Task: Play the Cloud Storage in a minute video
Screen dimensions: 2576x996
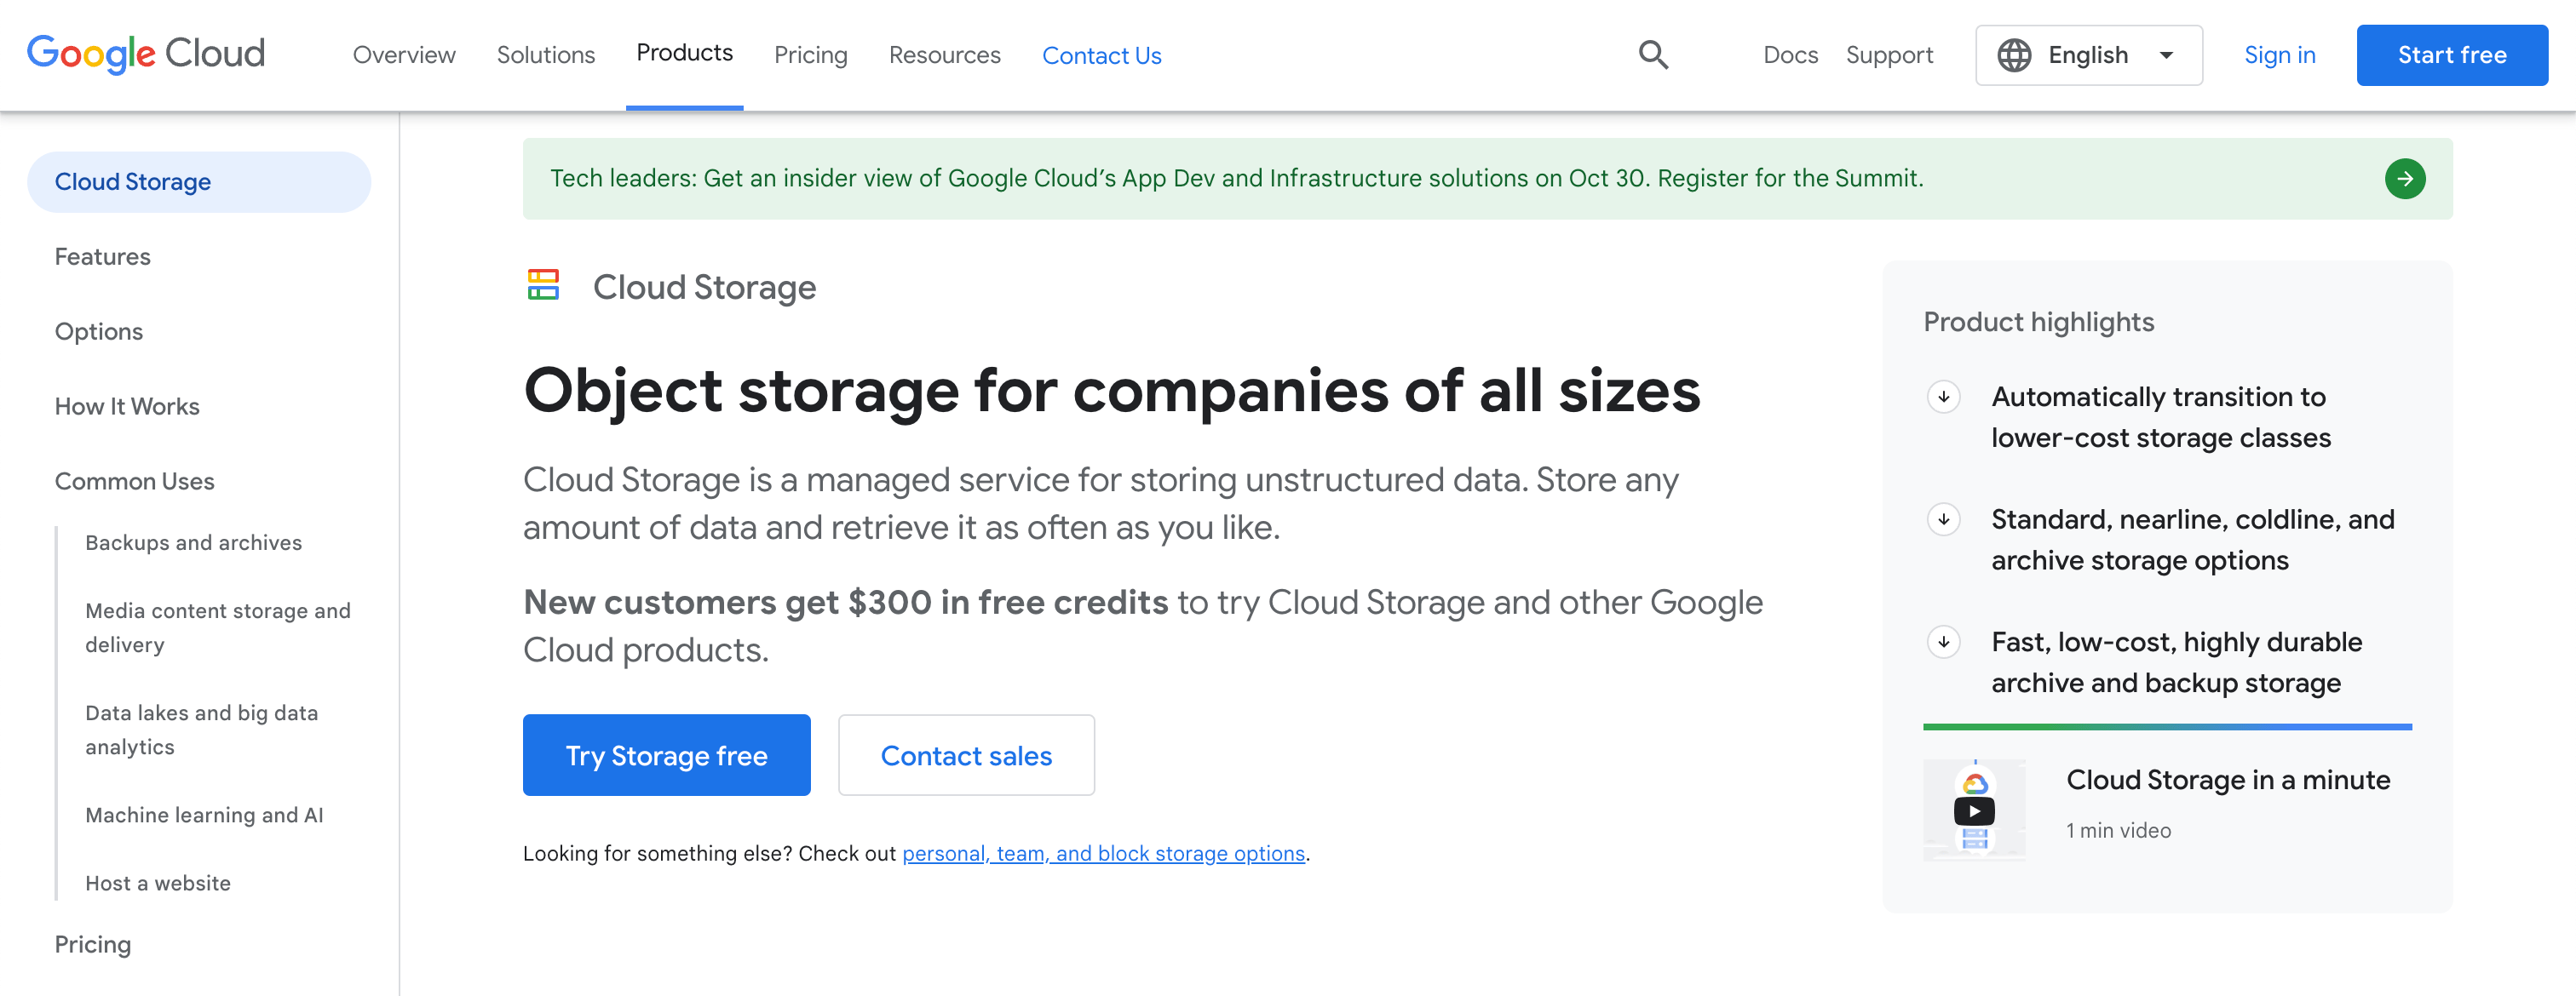Action: coord(1974,810)
